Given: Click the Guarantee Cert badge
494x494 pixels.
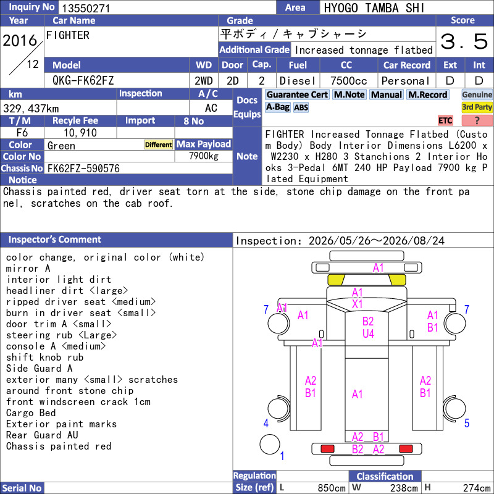Looking at the screenshot, I should tap(297, 95).
